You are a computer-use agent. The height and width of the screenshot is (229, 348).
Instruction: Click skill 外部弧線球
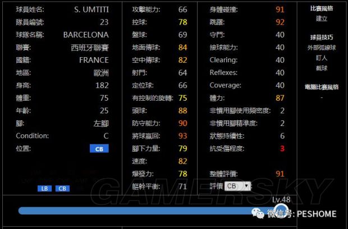click(x=322, y=48)
